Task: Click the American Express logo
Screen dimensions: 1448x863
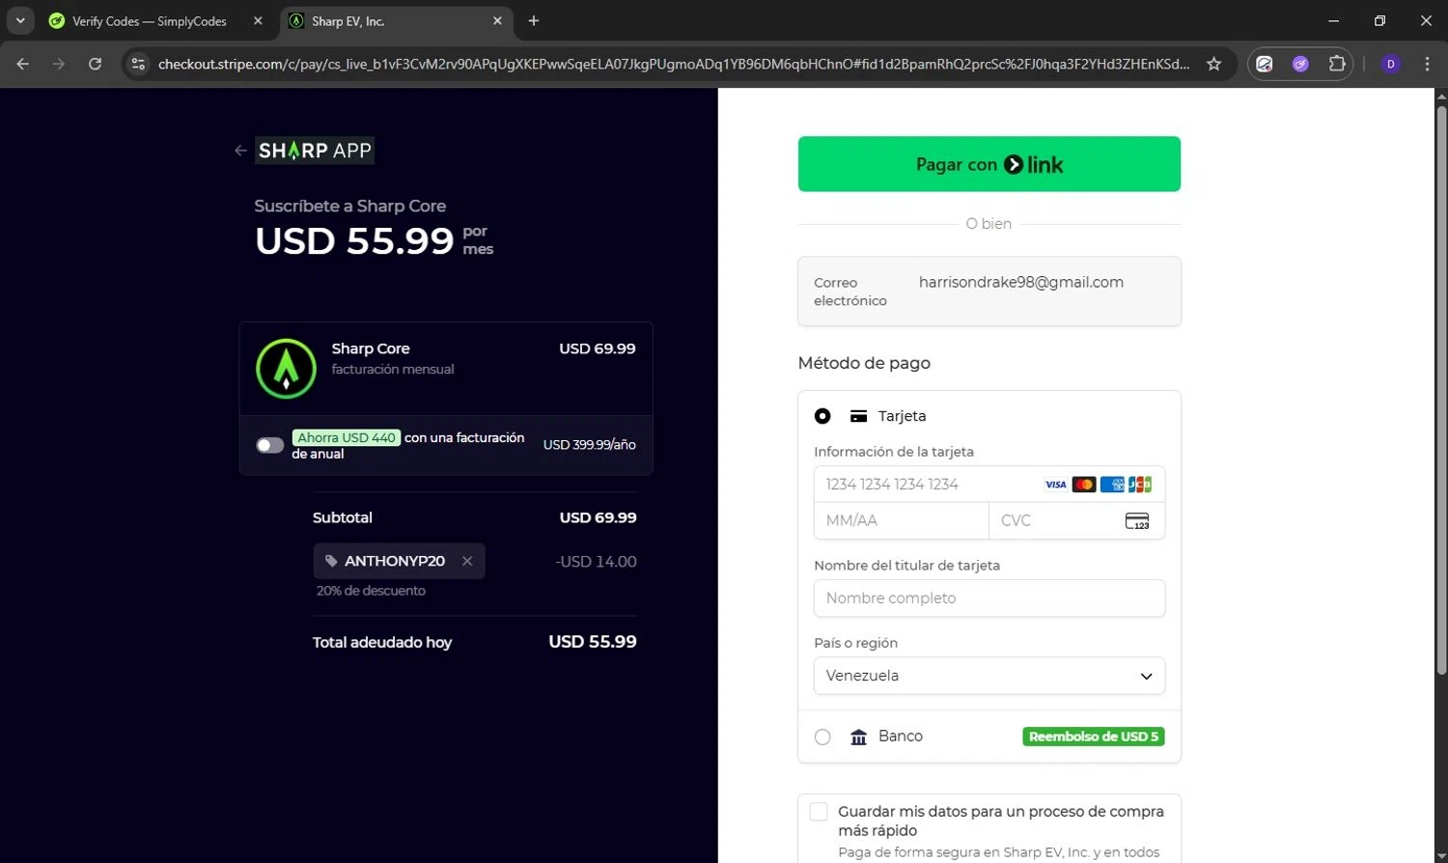Action: (1112, 485)
